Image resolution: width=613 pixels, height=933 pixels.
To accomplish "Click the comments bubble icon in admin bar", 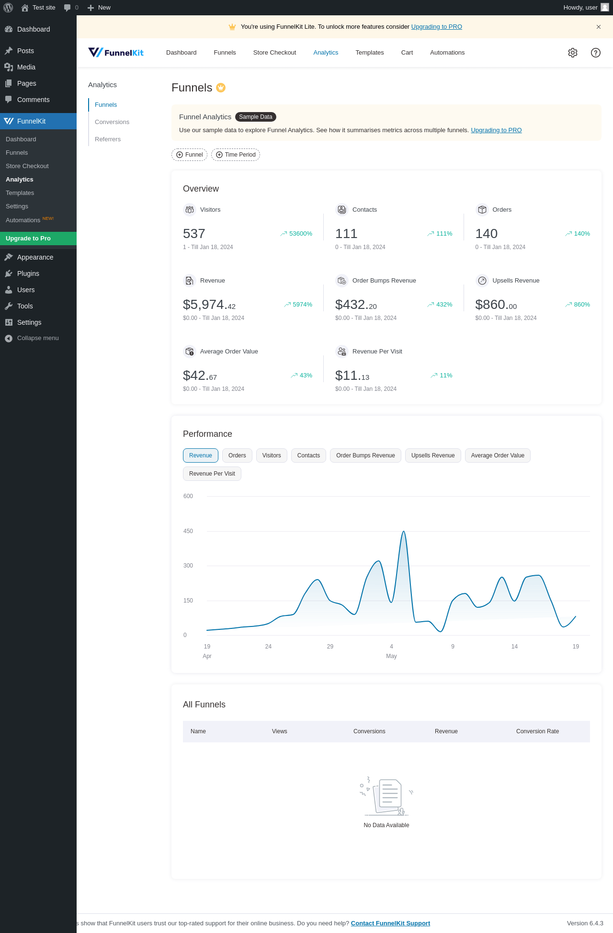I will (x=68, y=8).
